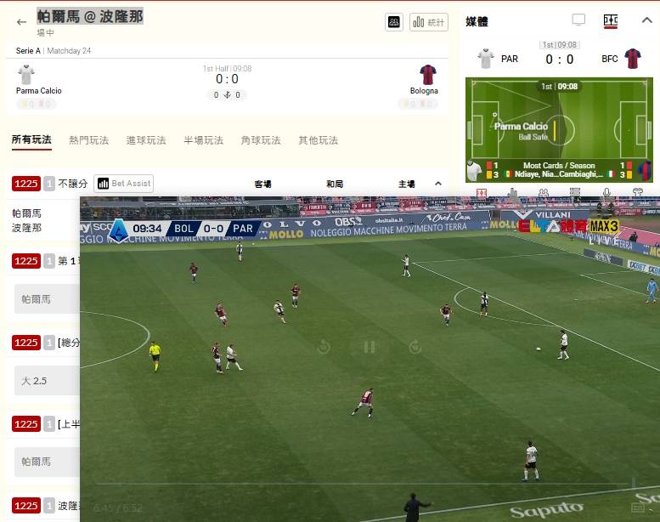The width and height of the screenshot is (660, 522).
Task: Pause the live match video
Action: point(369,347)
